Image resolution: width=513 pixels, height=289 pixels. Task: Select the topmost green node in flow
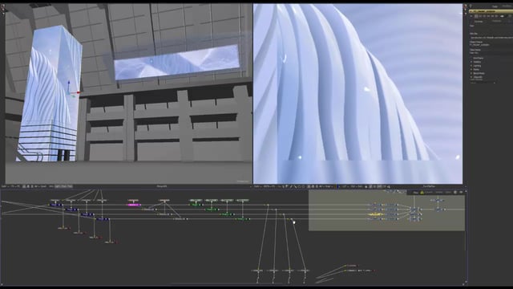[196, 205]
